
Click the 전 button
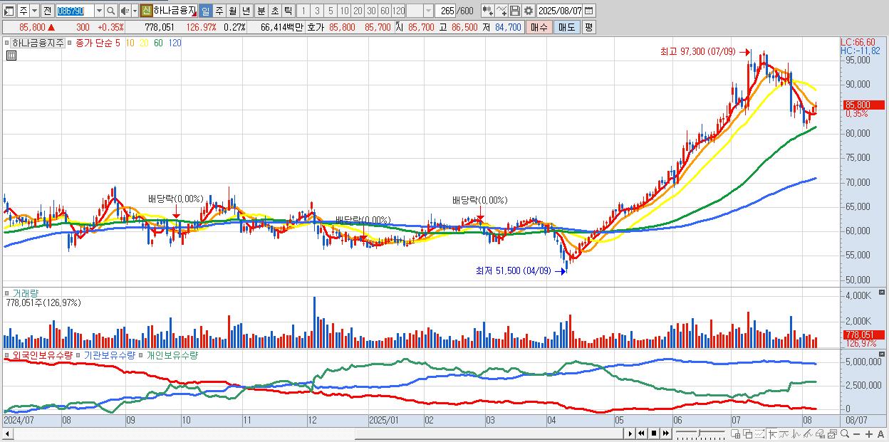coord(47,11)
